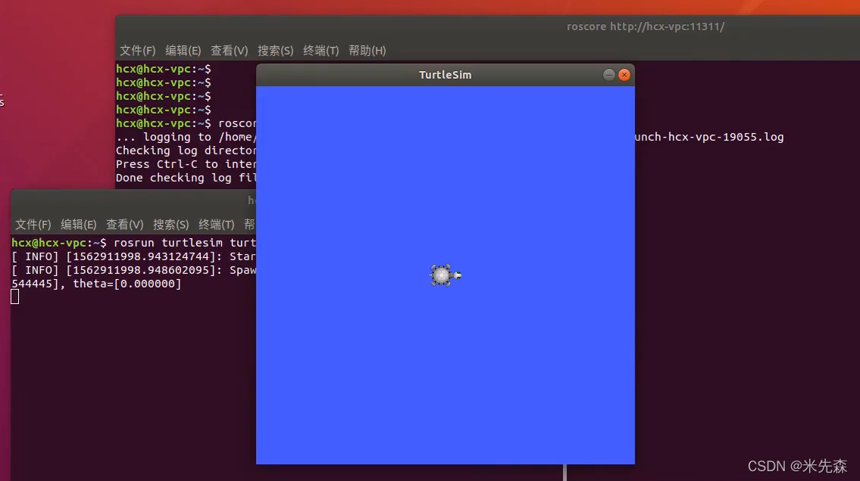This screenshot has width=860, height=481.
Task: Click the rosrun turtlesim command line
Action: (133, 243)
